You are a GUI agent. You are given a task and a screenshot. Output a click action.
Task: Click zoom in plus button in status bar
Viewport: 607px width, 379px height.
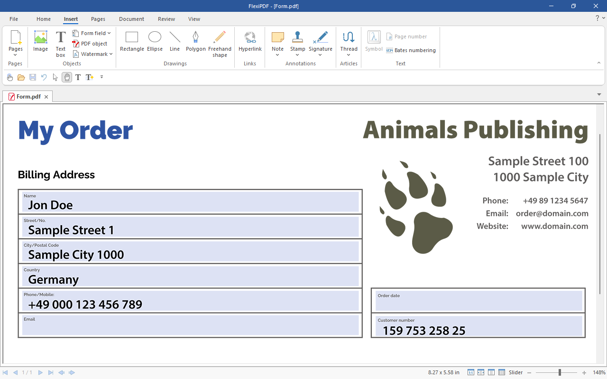pos(584,373)
